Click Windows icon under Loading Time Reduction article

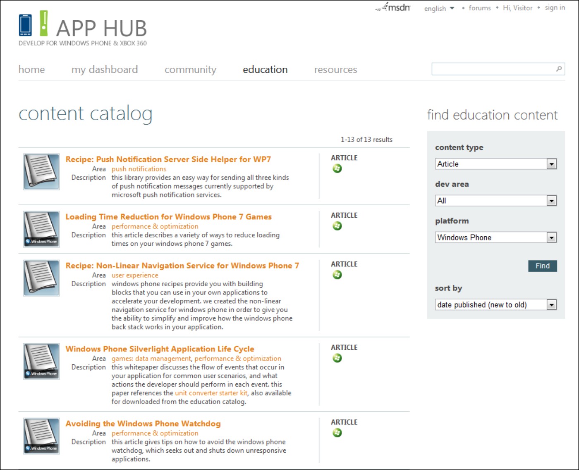pos(337,226)
